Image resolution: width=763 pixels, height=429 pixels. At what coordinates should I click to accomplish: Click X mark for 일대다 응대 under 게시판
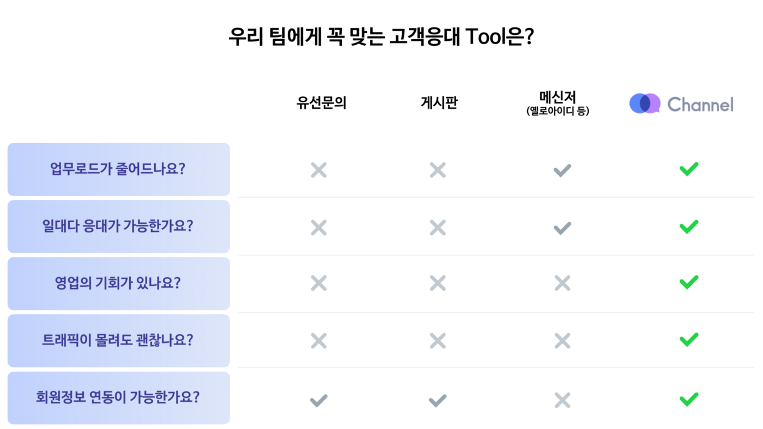click(x=438, y=228)
